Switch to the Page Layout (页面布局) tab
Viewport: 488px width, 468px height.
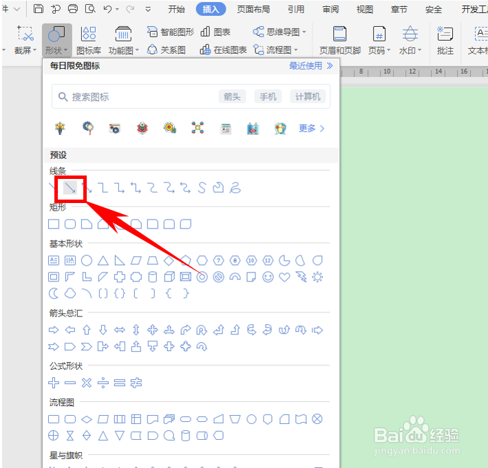[x=253, y=10]
